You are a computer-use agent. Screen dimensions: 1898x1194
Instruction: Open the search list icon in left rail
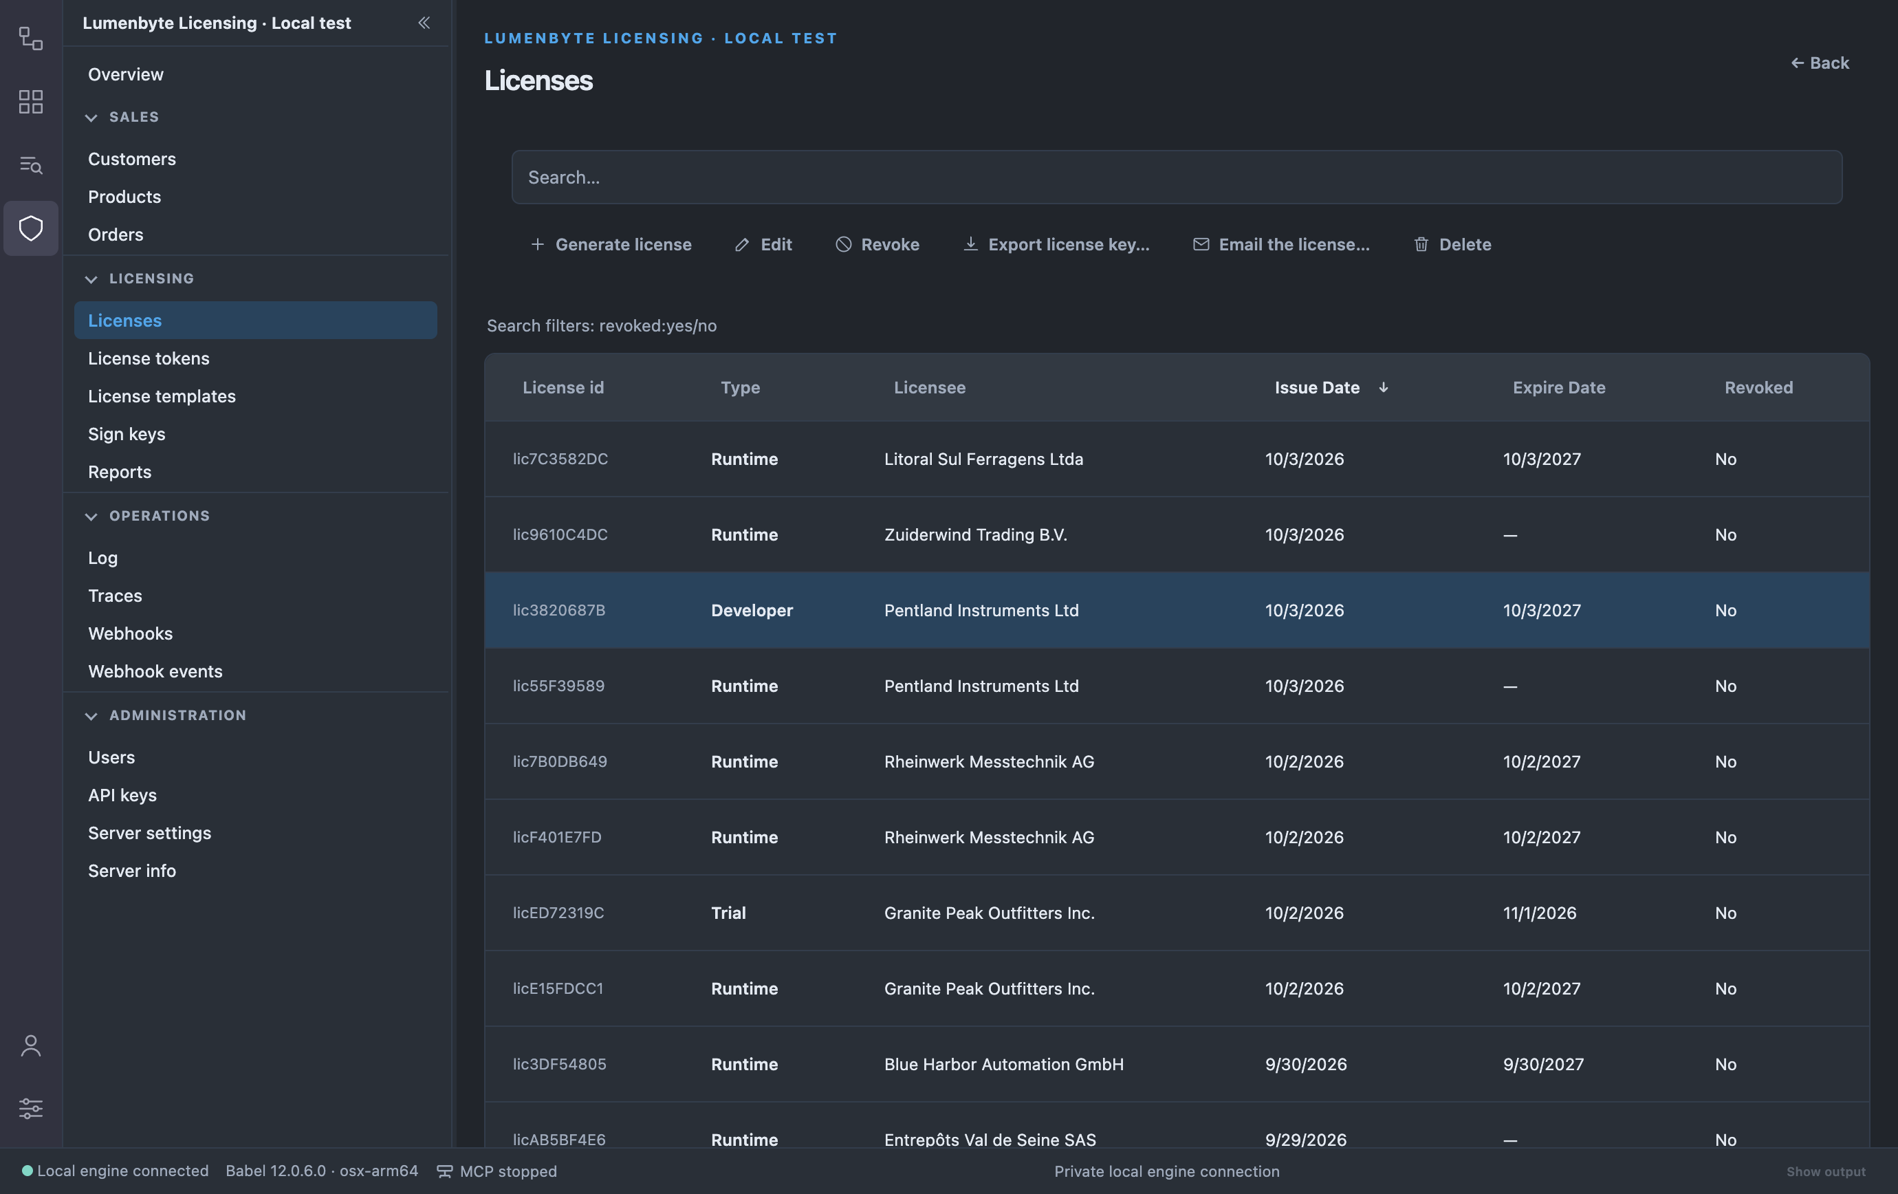pos(31,164)
